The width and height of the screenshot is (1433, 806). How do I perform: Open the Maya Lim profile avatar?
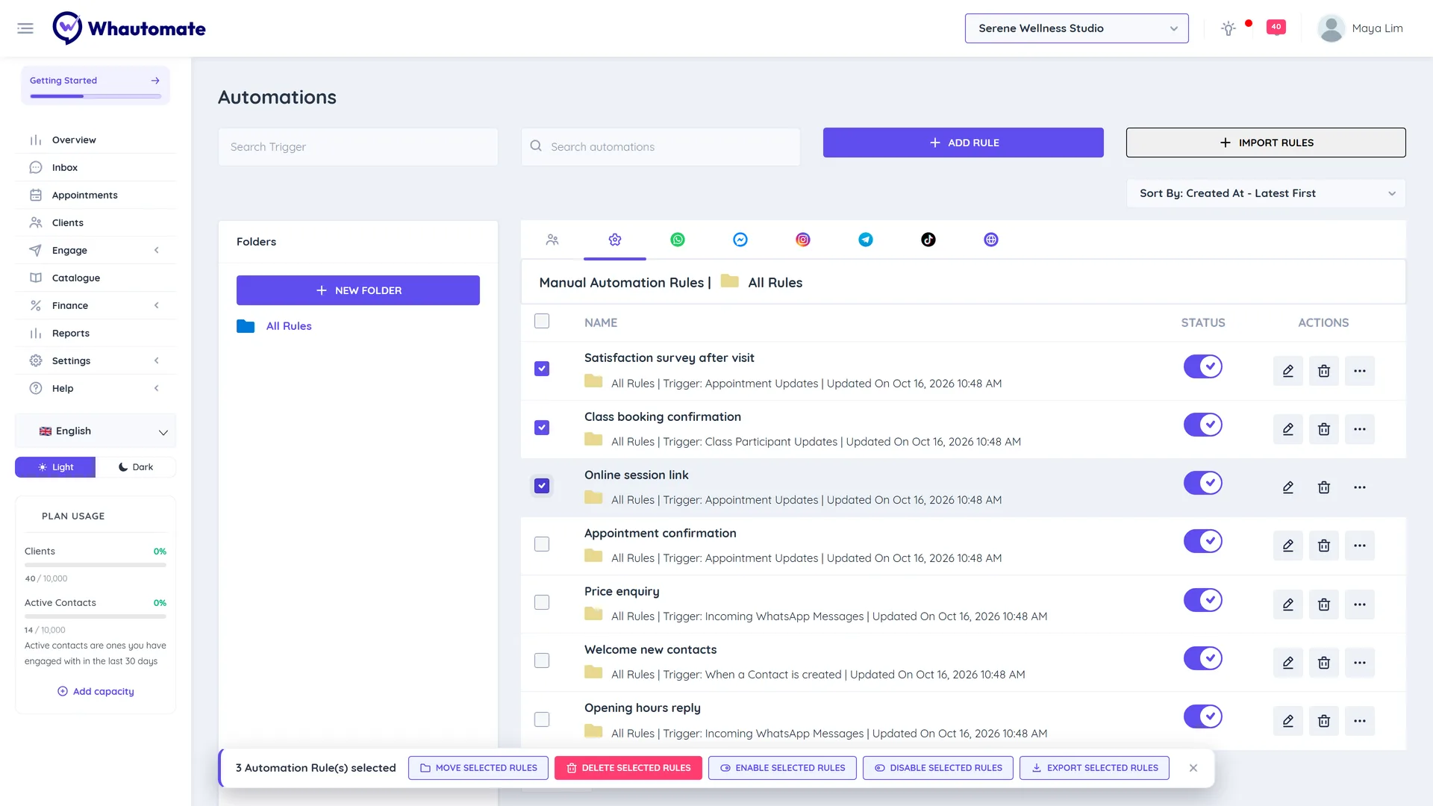pyautogui.click(x=1331, y=28)
